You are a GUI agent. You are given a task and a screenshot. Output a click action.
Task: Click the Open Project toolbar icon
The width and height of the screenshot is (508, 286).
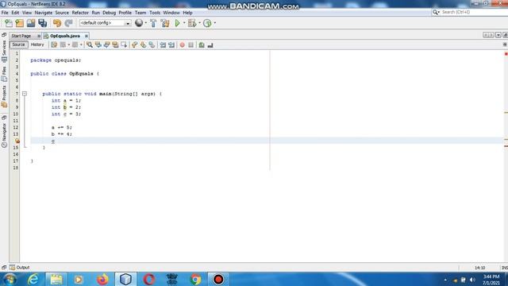point(31,23)
